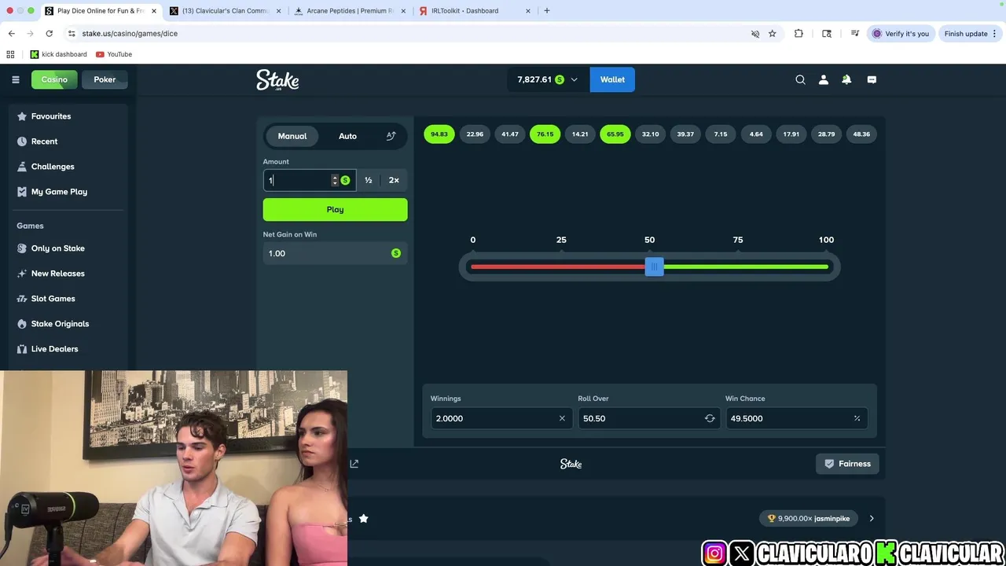Open a new browser tab
The image size is (1006, 566).
pyautogui.click(x=547, y=11)
